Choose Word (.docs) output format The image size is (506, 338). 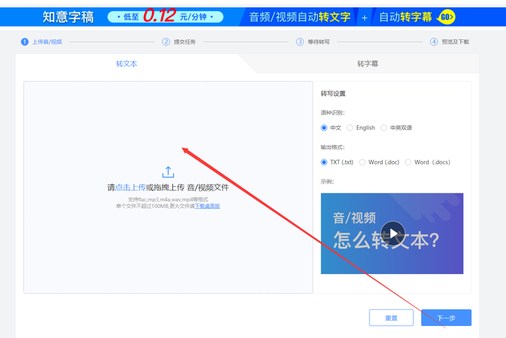coord(408,162)
